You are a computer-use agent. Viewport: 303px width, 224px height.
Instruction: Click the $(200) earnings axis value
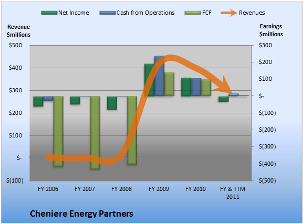tap(267, 130)
